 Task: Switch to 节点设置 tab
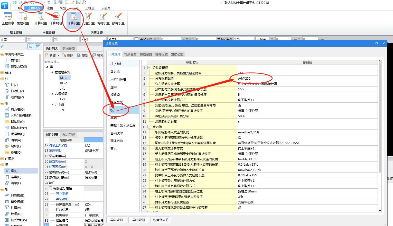pos(130,54)
